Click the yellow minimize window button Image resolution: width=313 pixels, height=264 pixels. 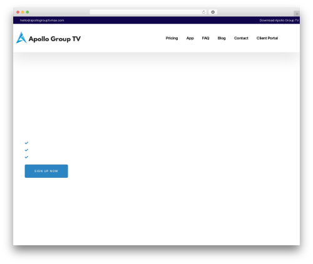coord(23,12)
